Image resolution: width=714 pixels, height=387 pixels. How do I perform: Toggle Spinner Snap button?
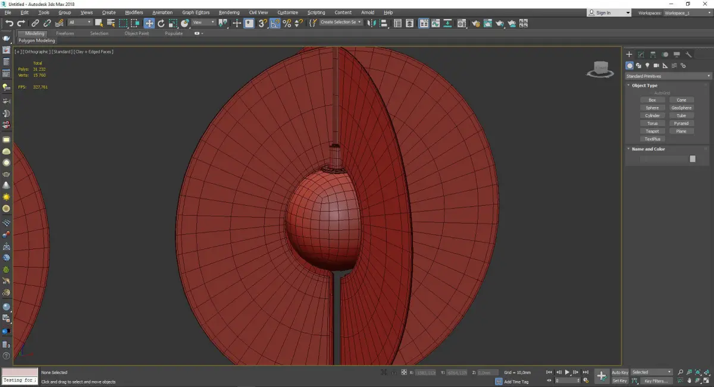(x=299, y=23)
